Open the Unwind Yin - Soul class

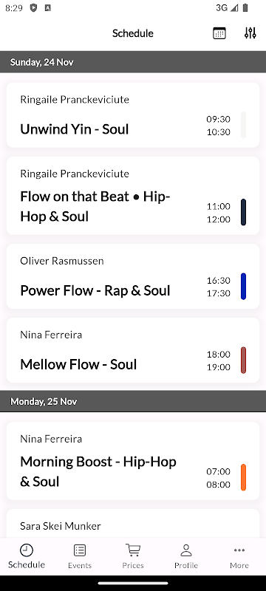coord(133,115)
